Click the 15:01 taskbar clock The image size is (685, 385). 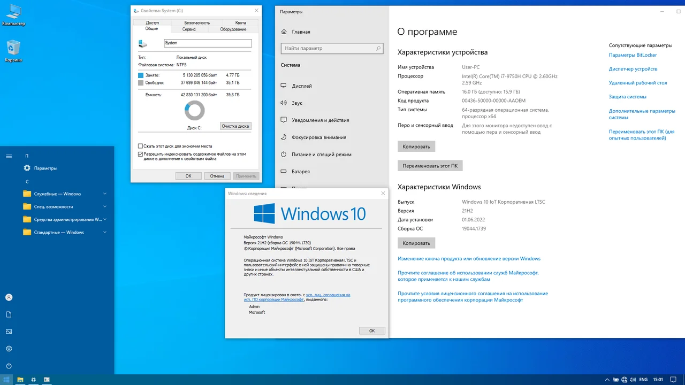pos(658,380)
